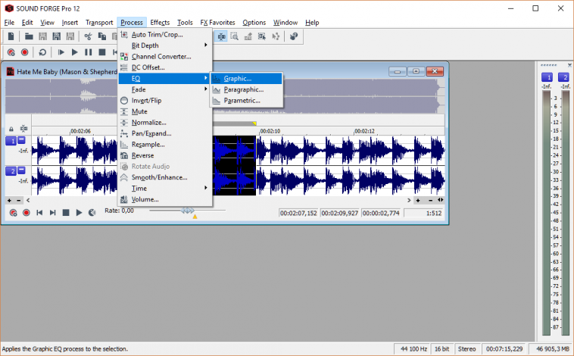
Task: Click the Record button in transport toolbar
Action: coord(25,52)
